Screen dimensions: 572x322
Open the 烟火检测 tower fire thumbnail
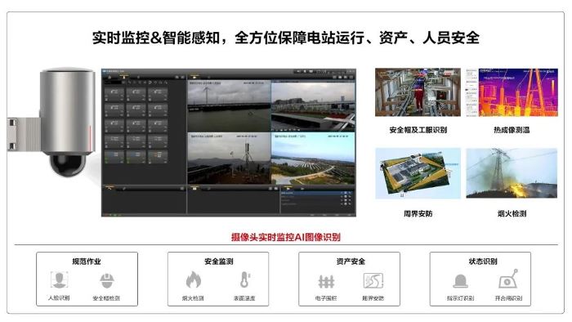[x=512, y=173]
